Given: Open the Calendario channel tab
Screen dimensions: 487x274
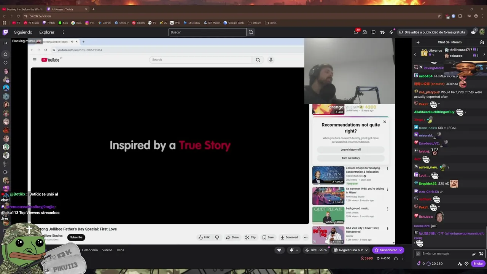Looking at the screenshot, I should 90,250.
